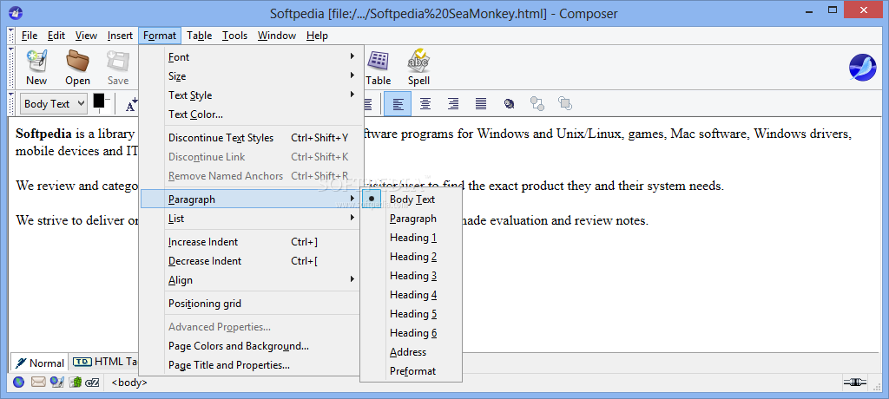This screenshot has height=399, width=889.
Task: Choose Heading 1 paragraph format
Action: click(412, 238)
